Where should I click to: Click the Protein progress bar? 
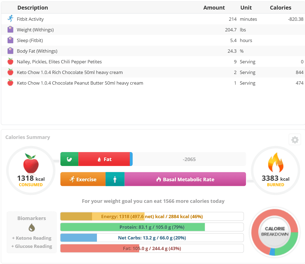pos(152,227)
